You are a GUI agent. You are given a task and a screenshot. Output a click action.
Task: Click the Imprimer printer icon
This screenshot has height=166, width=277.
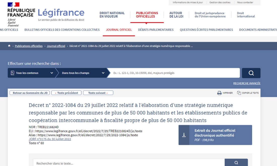(219, 93)
